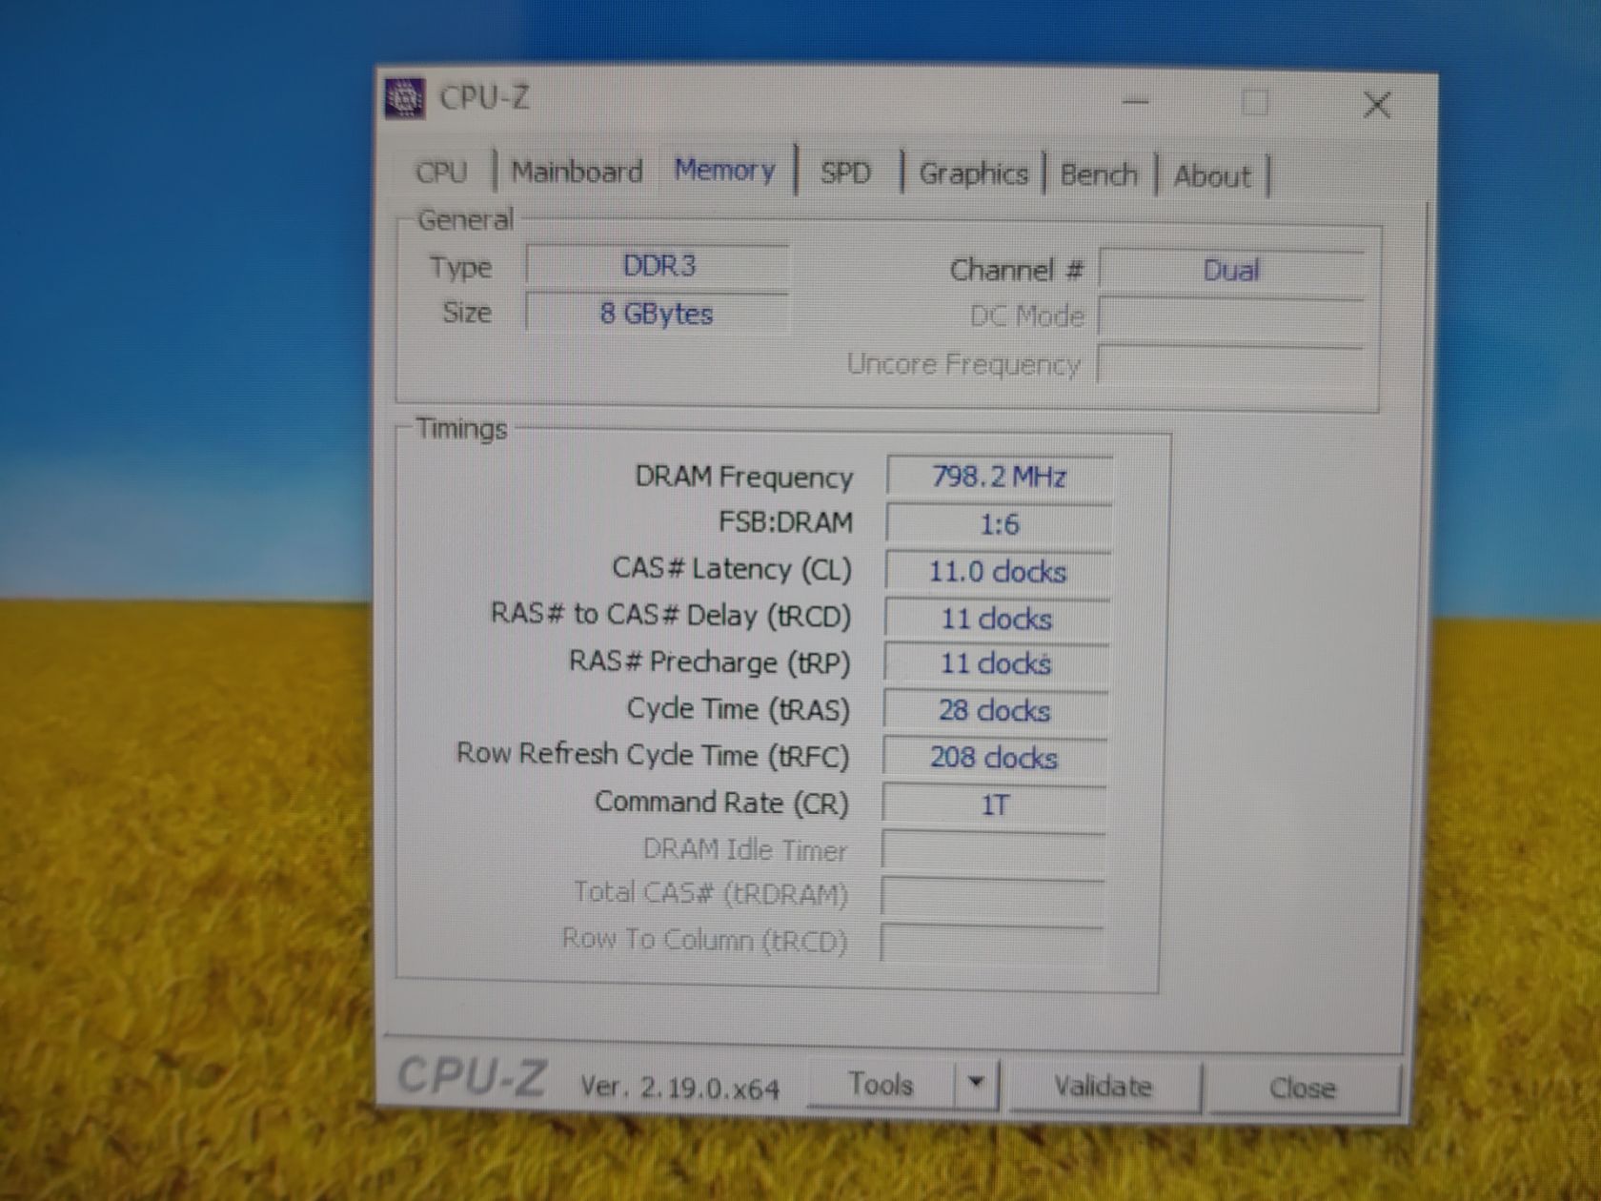This screenshot has width=1601, height=1201.
Task: Expand the Tools dropdown arrow
Action: [975, 1084]
